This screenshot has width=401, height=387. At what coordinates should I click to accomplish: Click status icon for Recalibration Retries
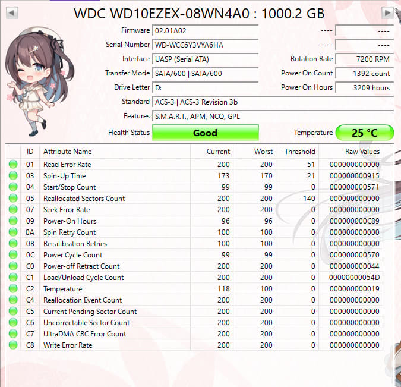(x=13, y=243)
